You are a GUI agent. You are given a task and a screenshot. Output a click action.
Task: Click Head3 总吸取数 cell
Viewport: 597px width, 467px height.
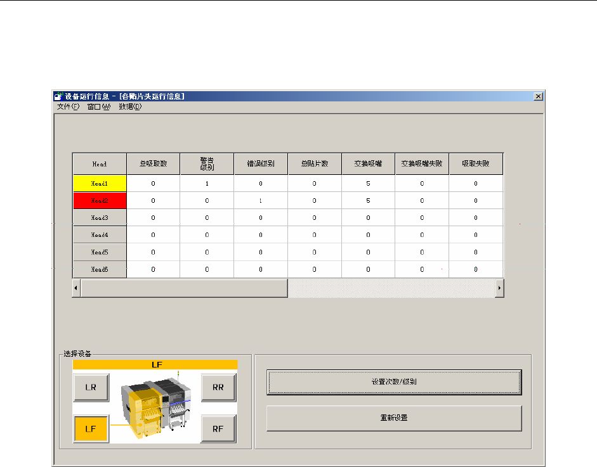153,218
